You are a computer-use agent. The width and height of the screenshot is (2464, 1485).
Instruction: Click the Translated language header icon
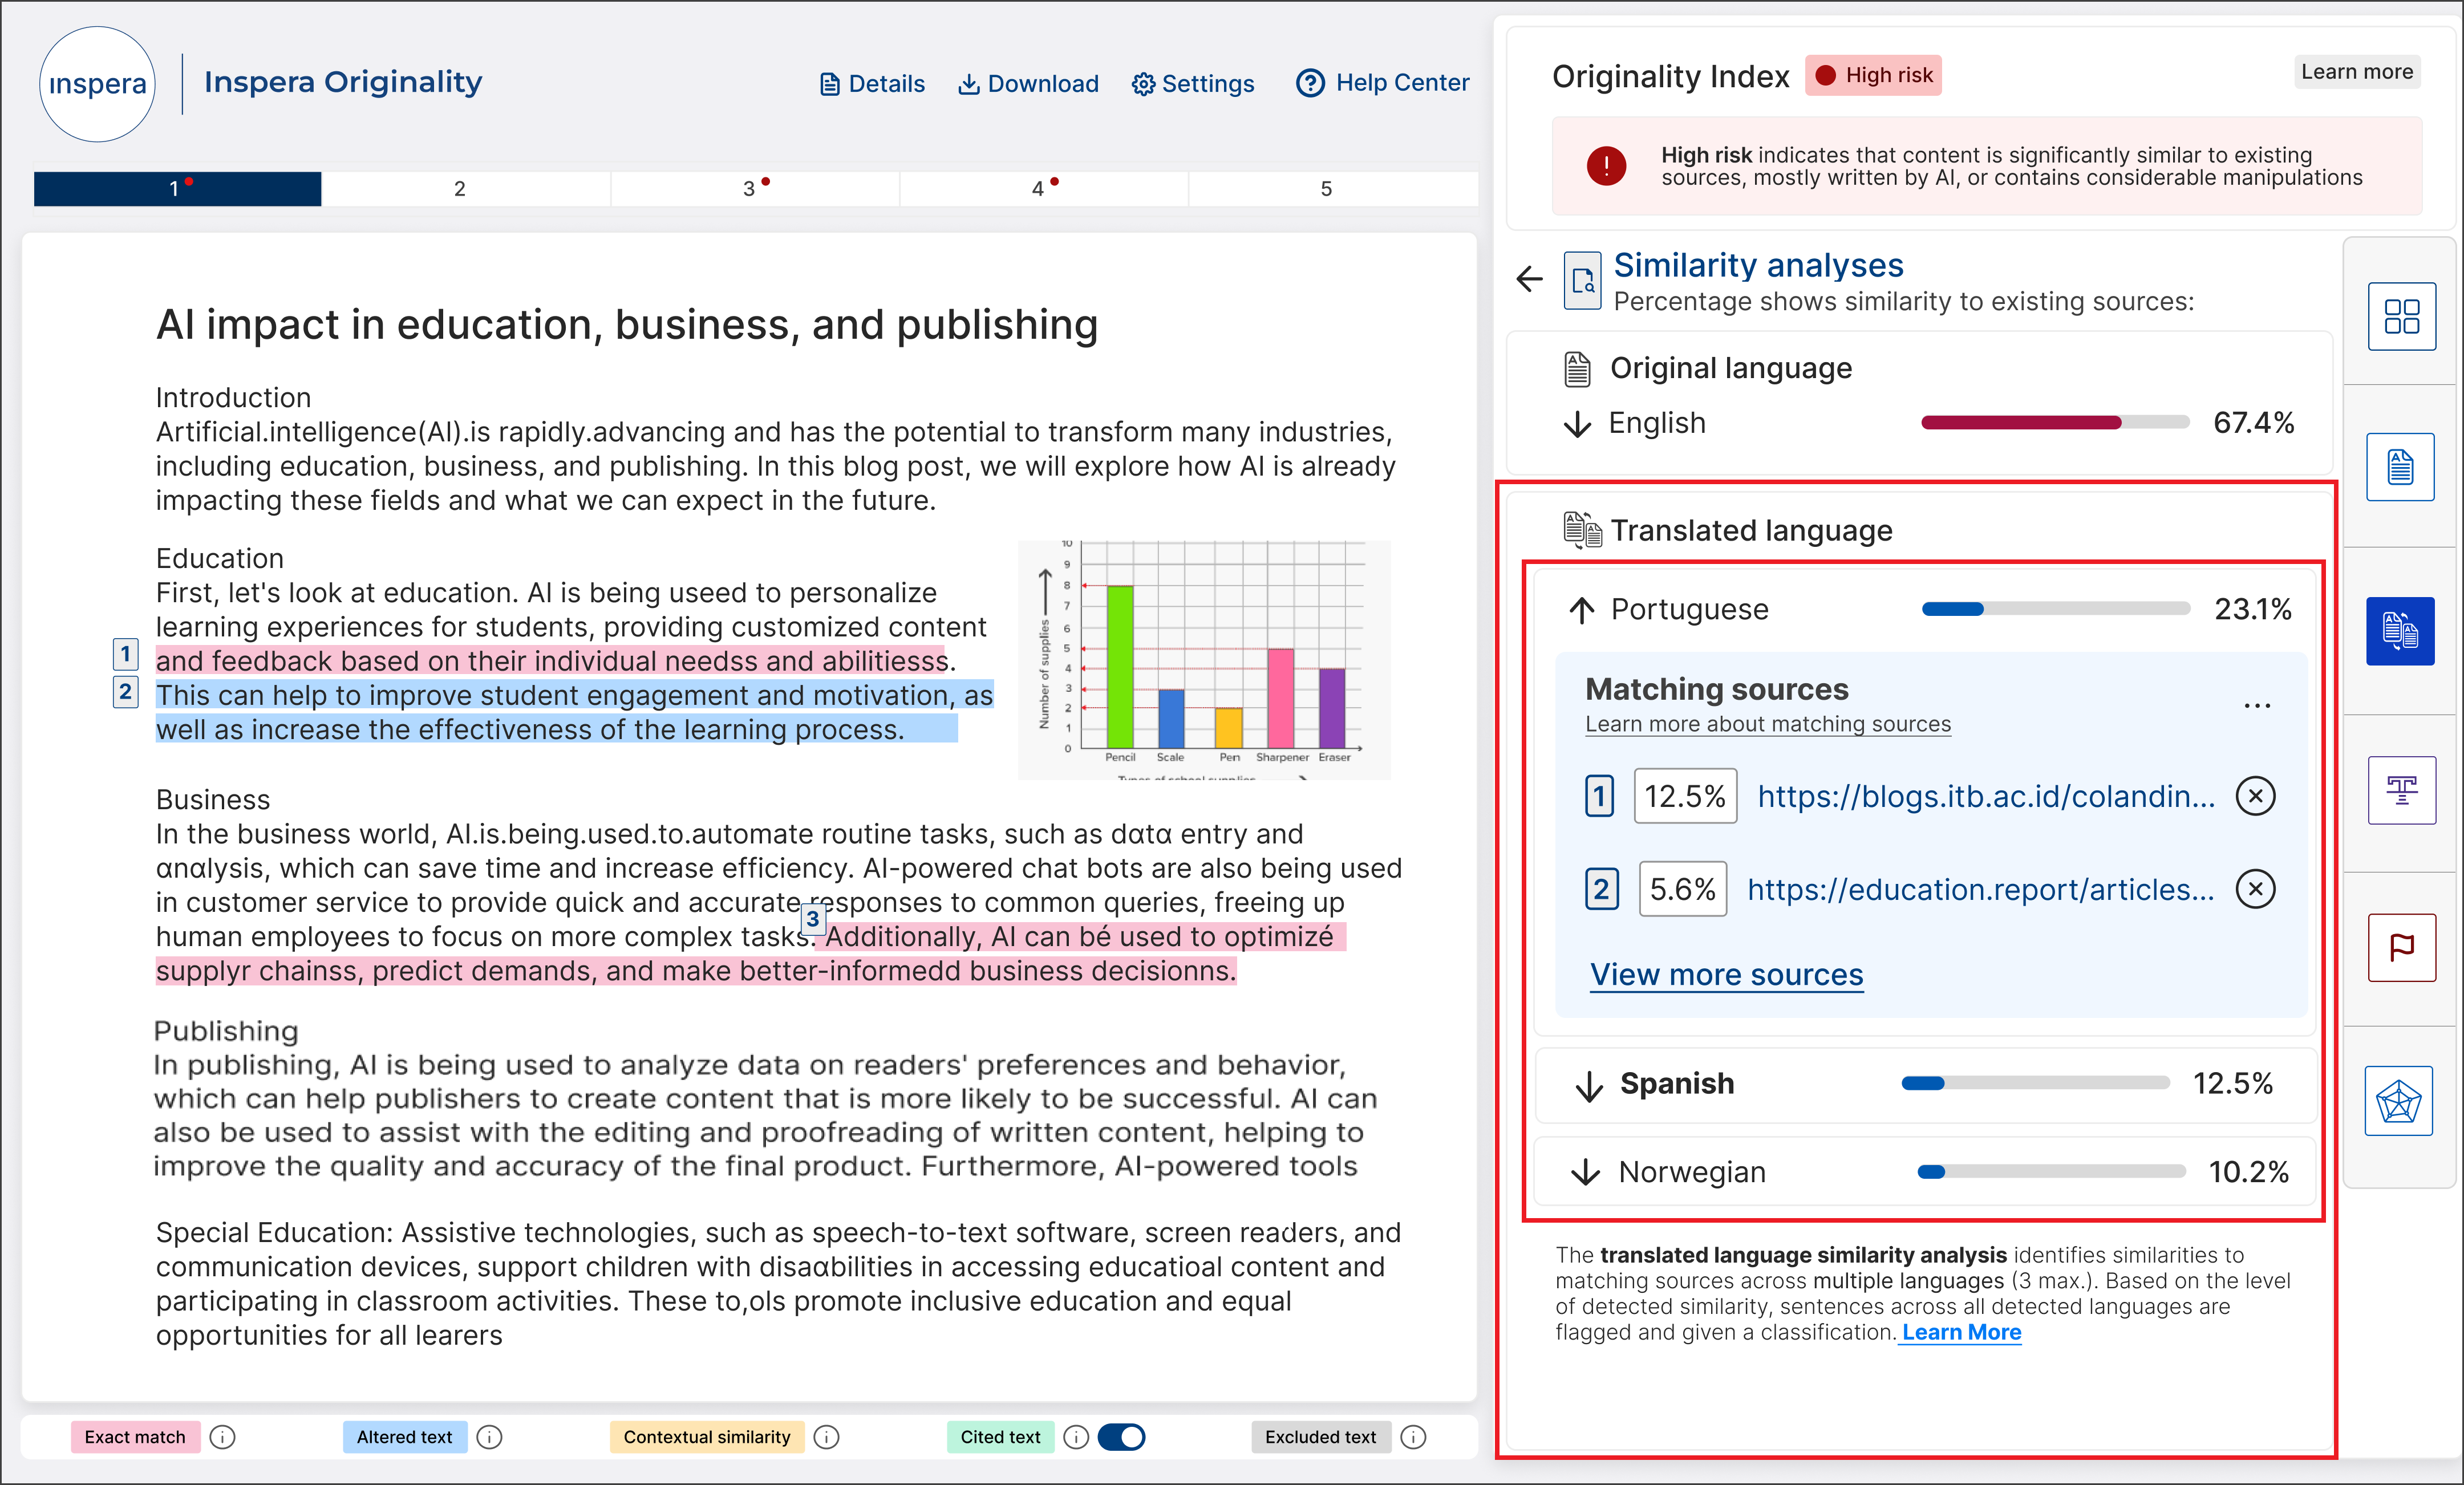(x=1582, y=530)
